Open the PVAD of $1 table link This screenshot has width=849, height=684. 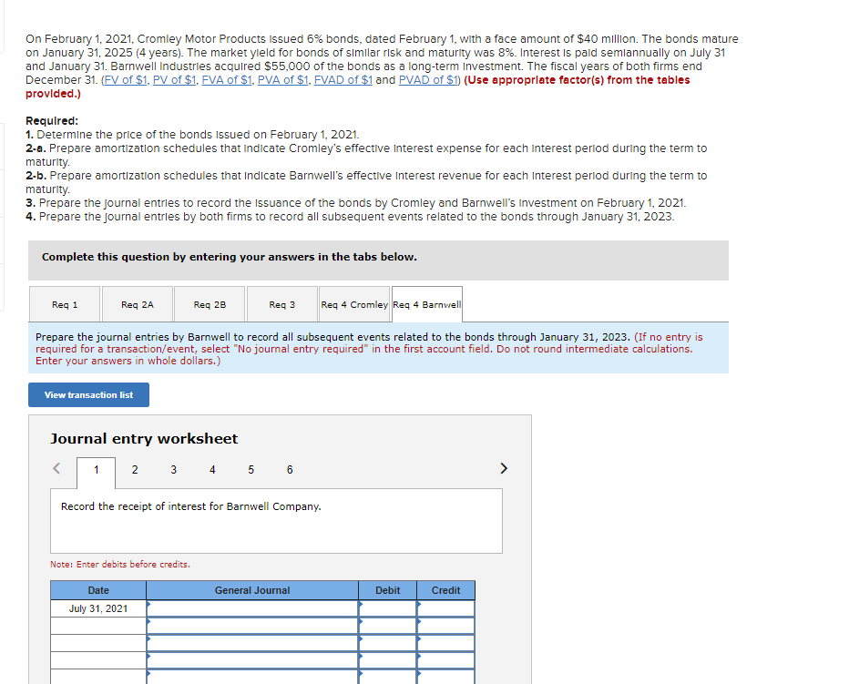(428, 79)
